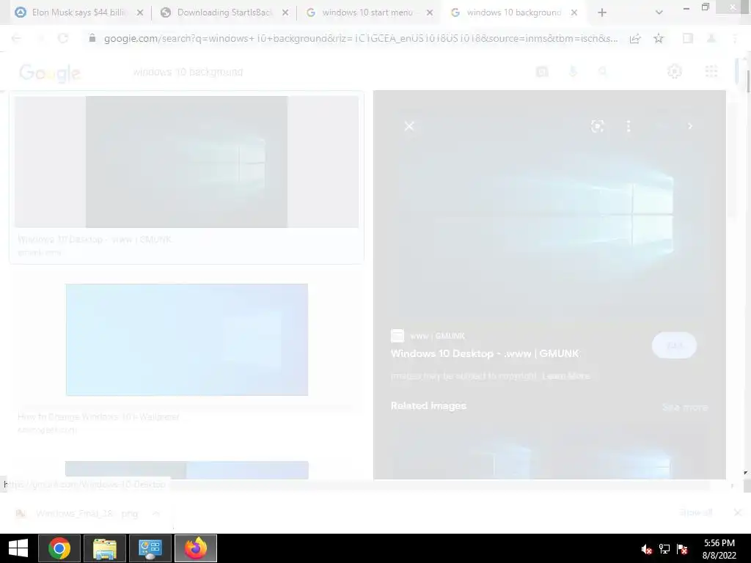Toggle the Chrome side panel

click(x=688, y=38)
